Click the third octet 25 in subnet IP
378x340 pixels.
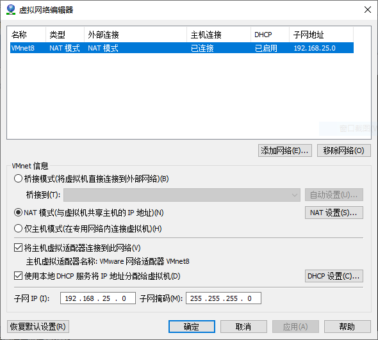106,298
